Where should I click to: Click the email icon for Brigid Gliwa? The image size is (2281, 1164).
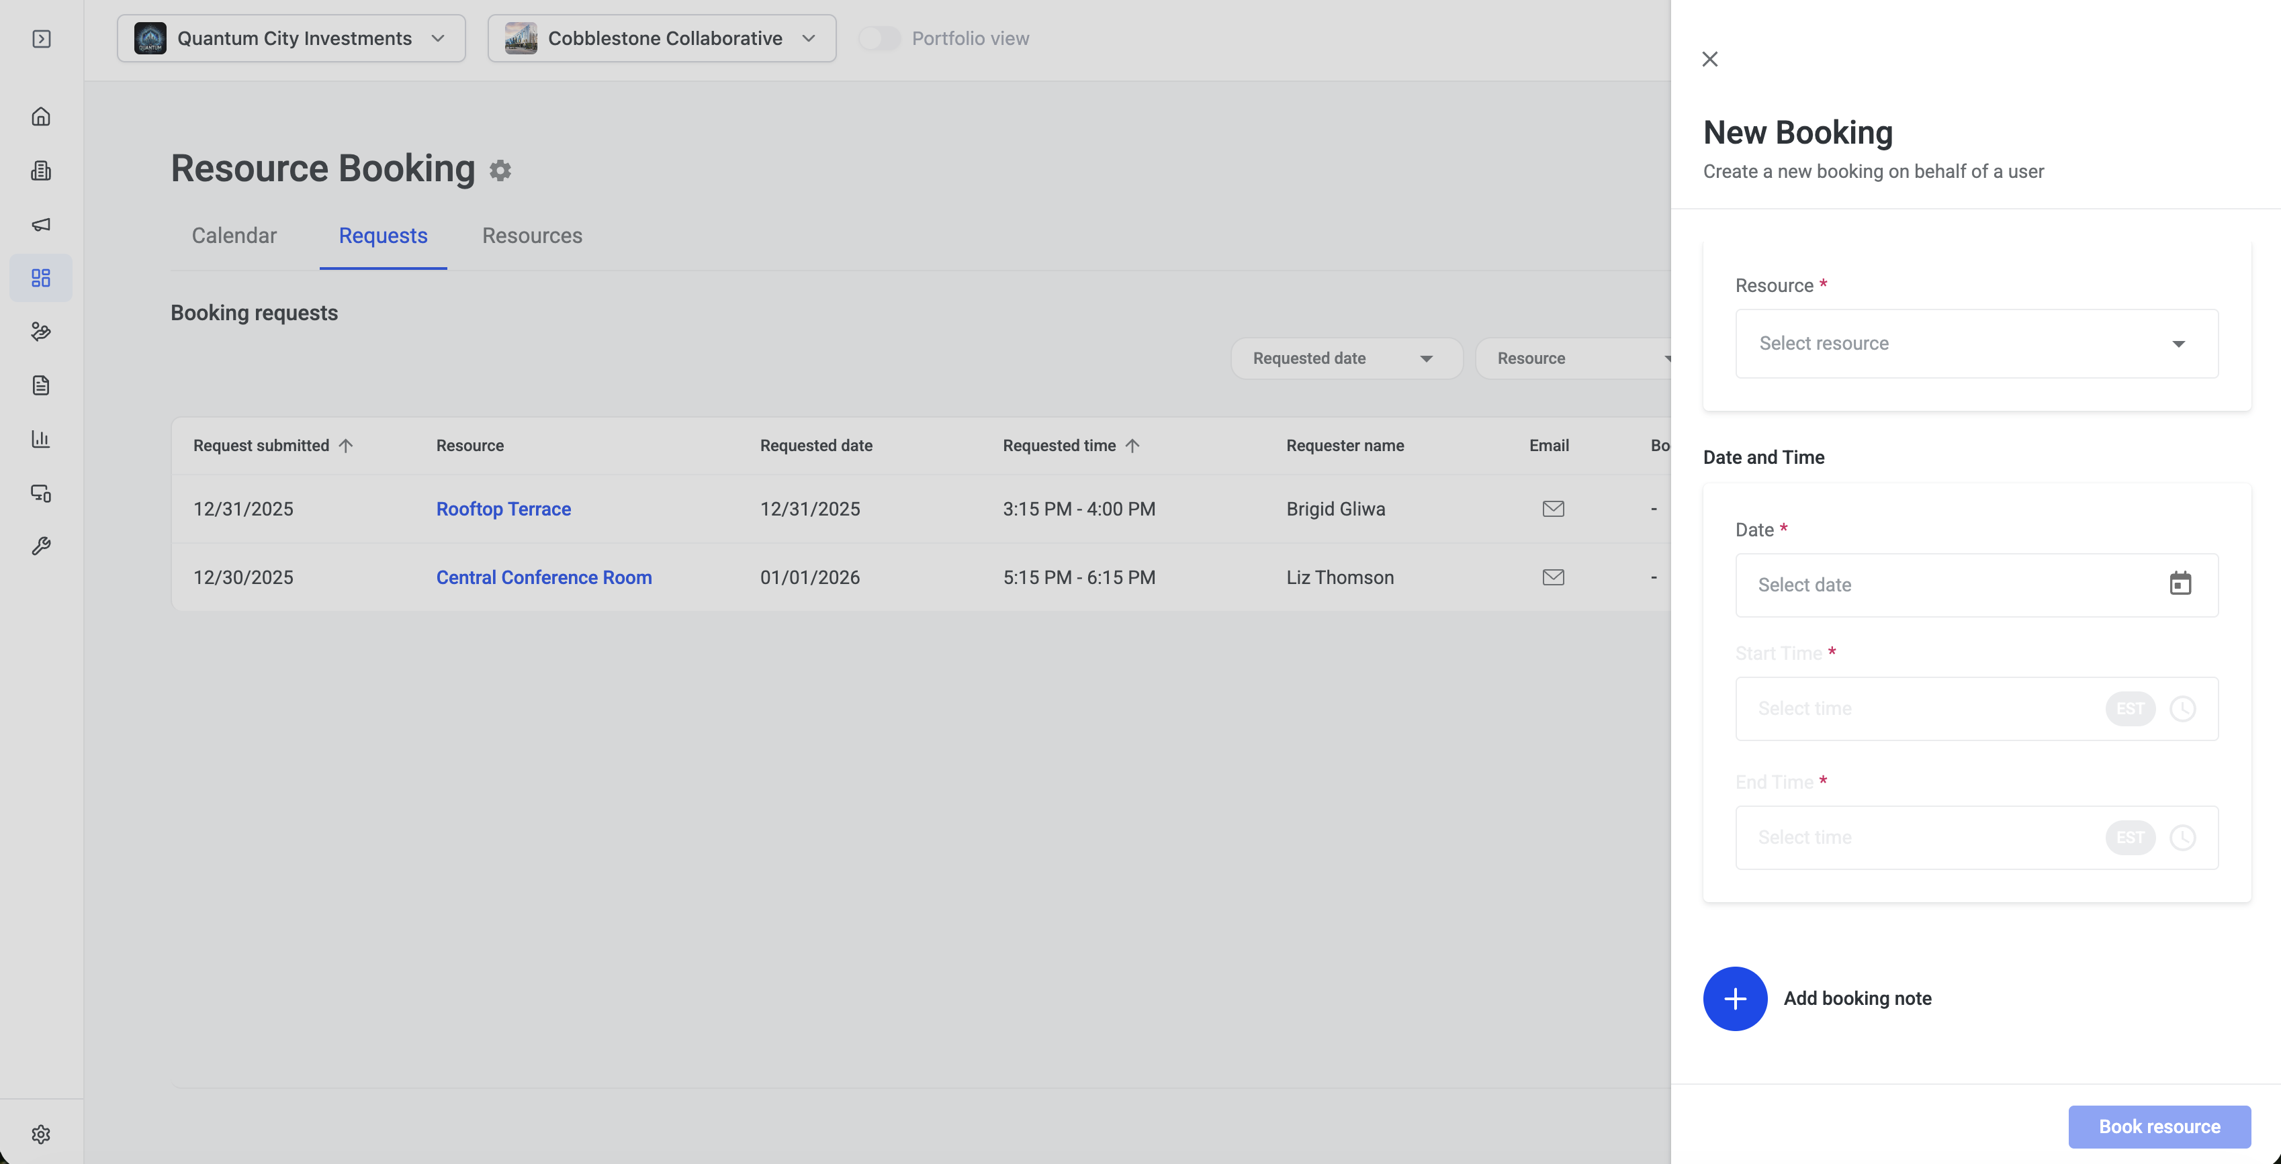click(1553, 508)
